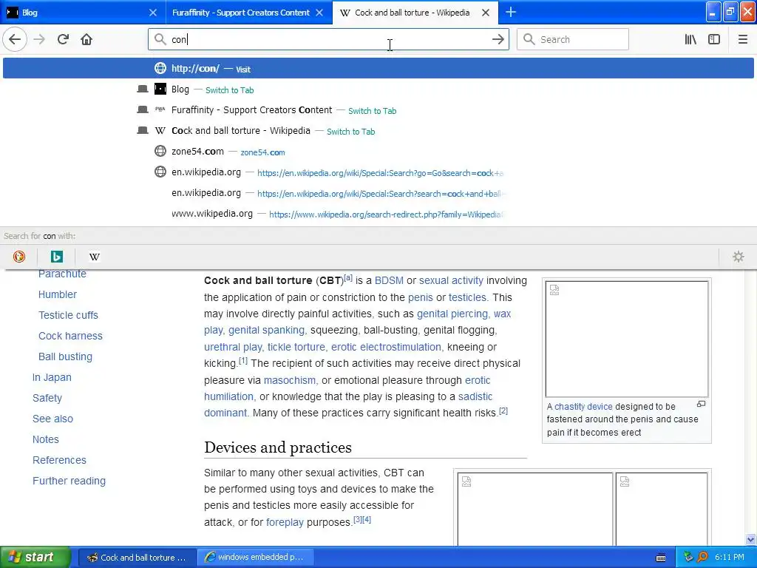757x568 pixels.
Task: Choose Wikipedia article Switch to Tab suggestion
Action: [378, 131]
